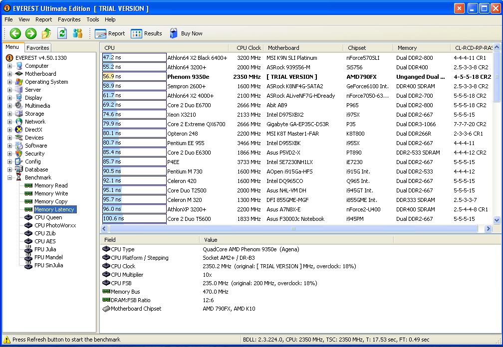Select the Memory Latency benchmark
The width and height of the screenshot is (503, 347).
[x=54, y=209]
